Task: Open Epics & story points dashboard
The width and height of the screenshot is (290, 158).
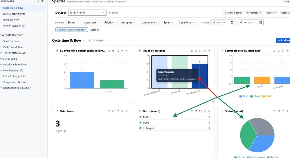Action: tap(14, 14)
